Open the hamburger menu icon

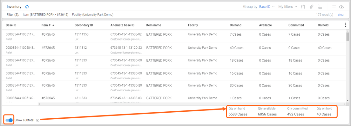point(334,7)
